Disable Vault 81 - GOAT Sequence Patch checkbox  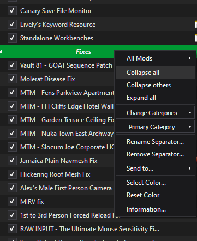[x=12, y=65]
